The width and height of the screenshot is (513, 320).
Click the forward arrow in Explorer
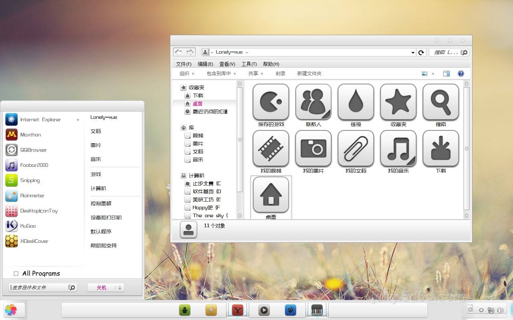pos(190,52)
